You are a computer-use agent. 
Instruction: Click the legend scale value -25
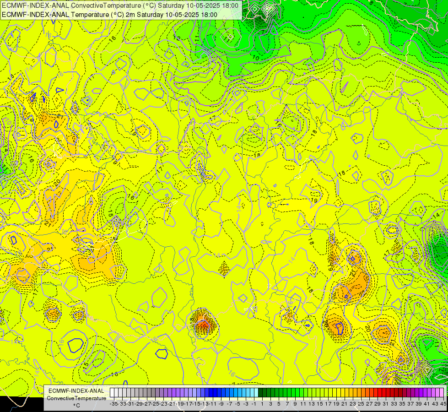click(x=156, y=404)
